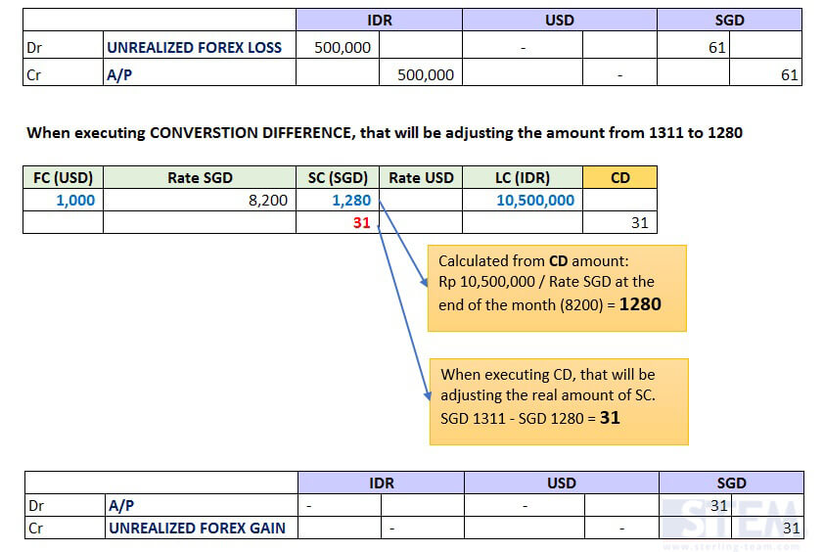This screenshot has height=552, width=824.
Task: Click the bold 1280 result in note
Action: tap(640, 303)
